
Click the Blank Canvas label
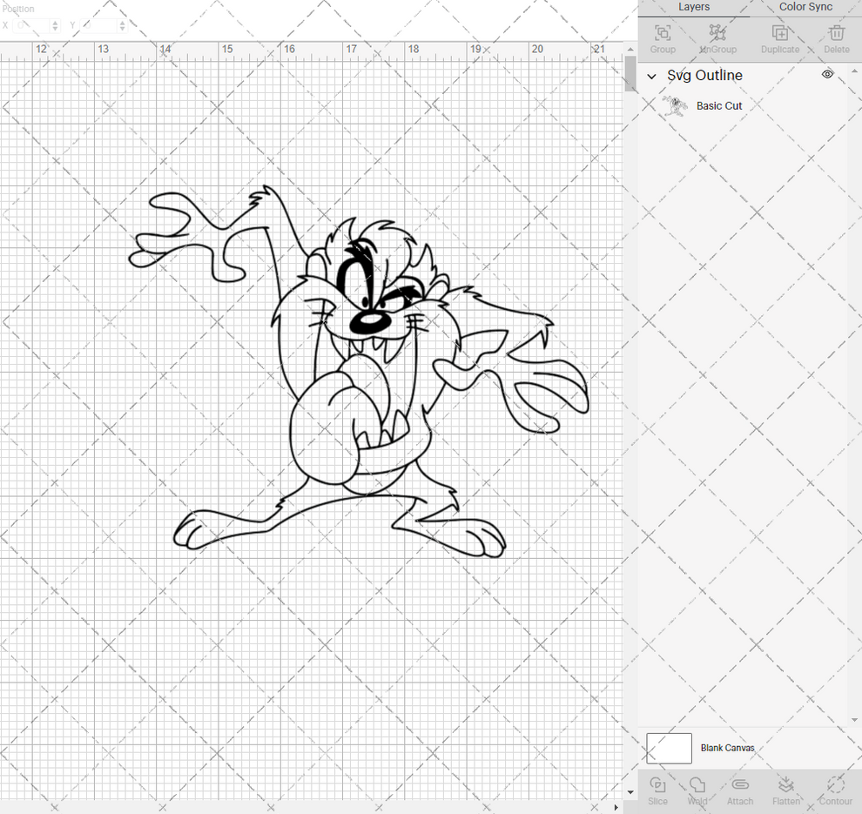[728, 748]
